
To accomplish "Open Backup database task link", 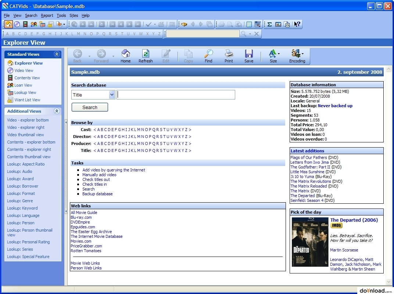I will tap(97, 194).
